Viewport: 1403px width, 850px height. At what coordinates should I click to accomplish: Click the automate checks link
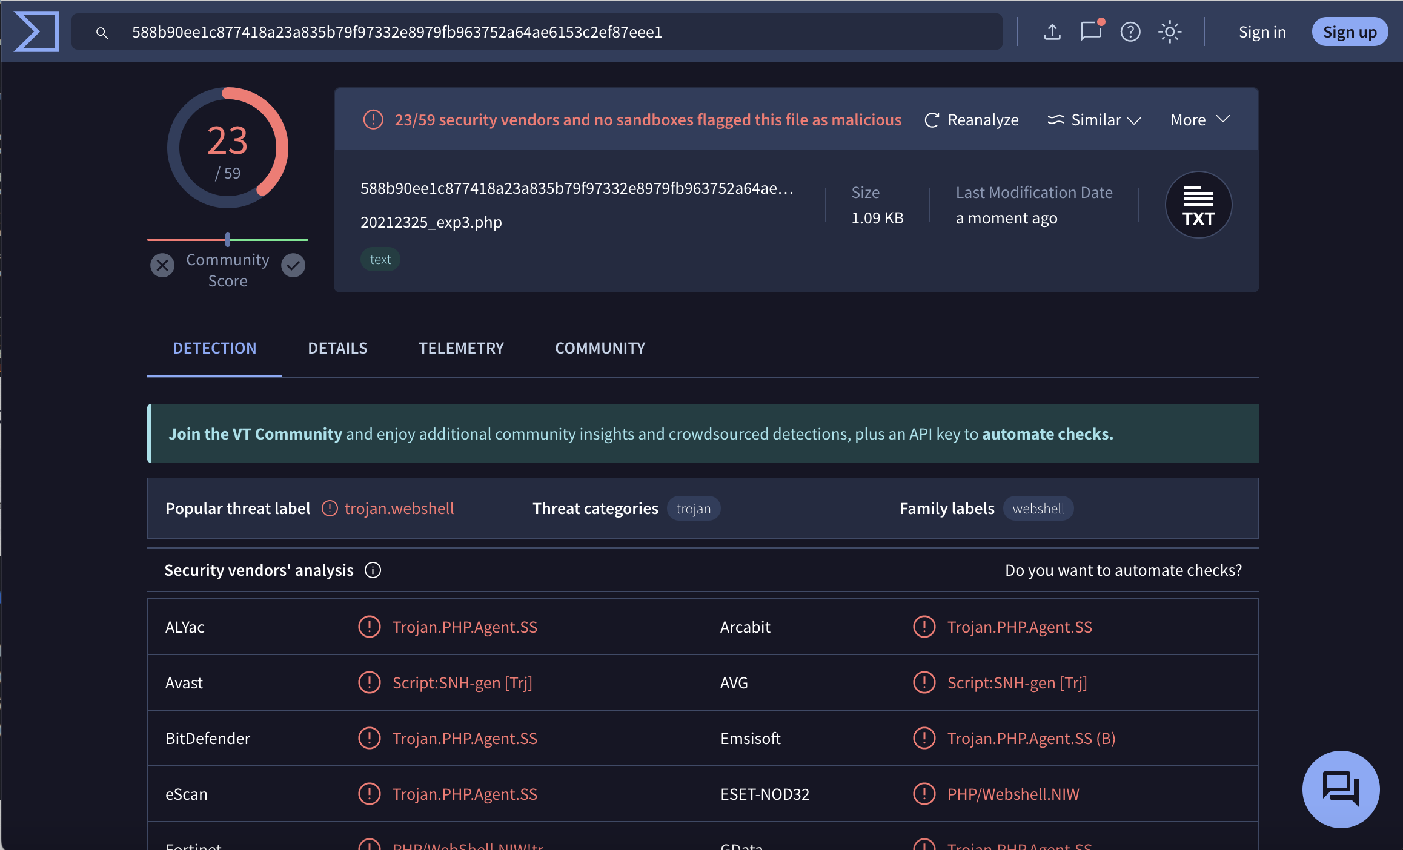(1047, 434)
